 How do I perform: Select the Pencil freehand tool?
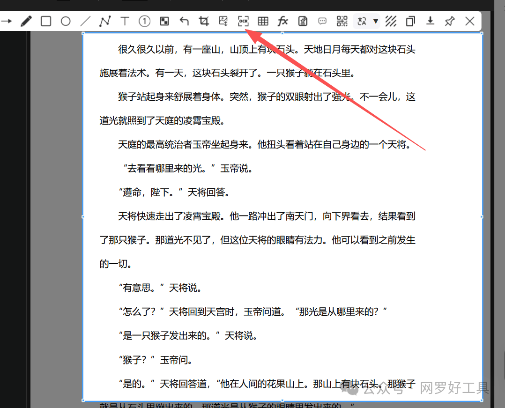pos(26,21)
